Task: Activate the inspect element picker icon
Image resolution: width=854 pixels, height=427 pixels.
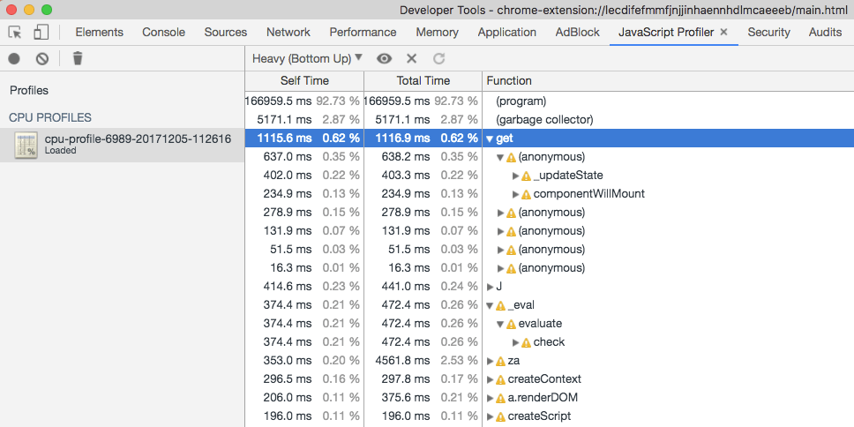Action: tap(15, 32)
